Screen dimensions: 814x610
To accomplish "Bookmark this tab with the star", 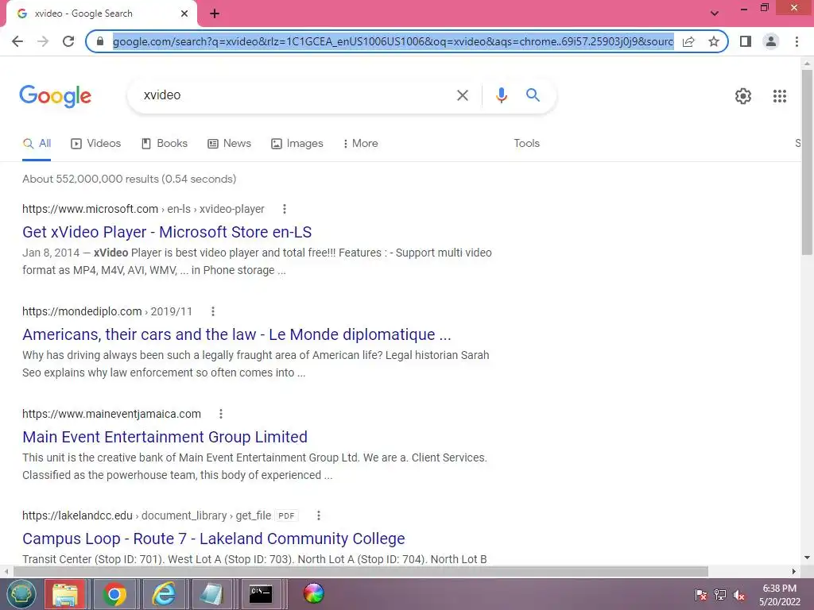I will (714, 41).
